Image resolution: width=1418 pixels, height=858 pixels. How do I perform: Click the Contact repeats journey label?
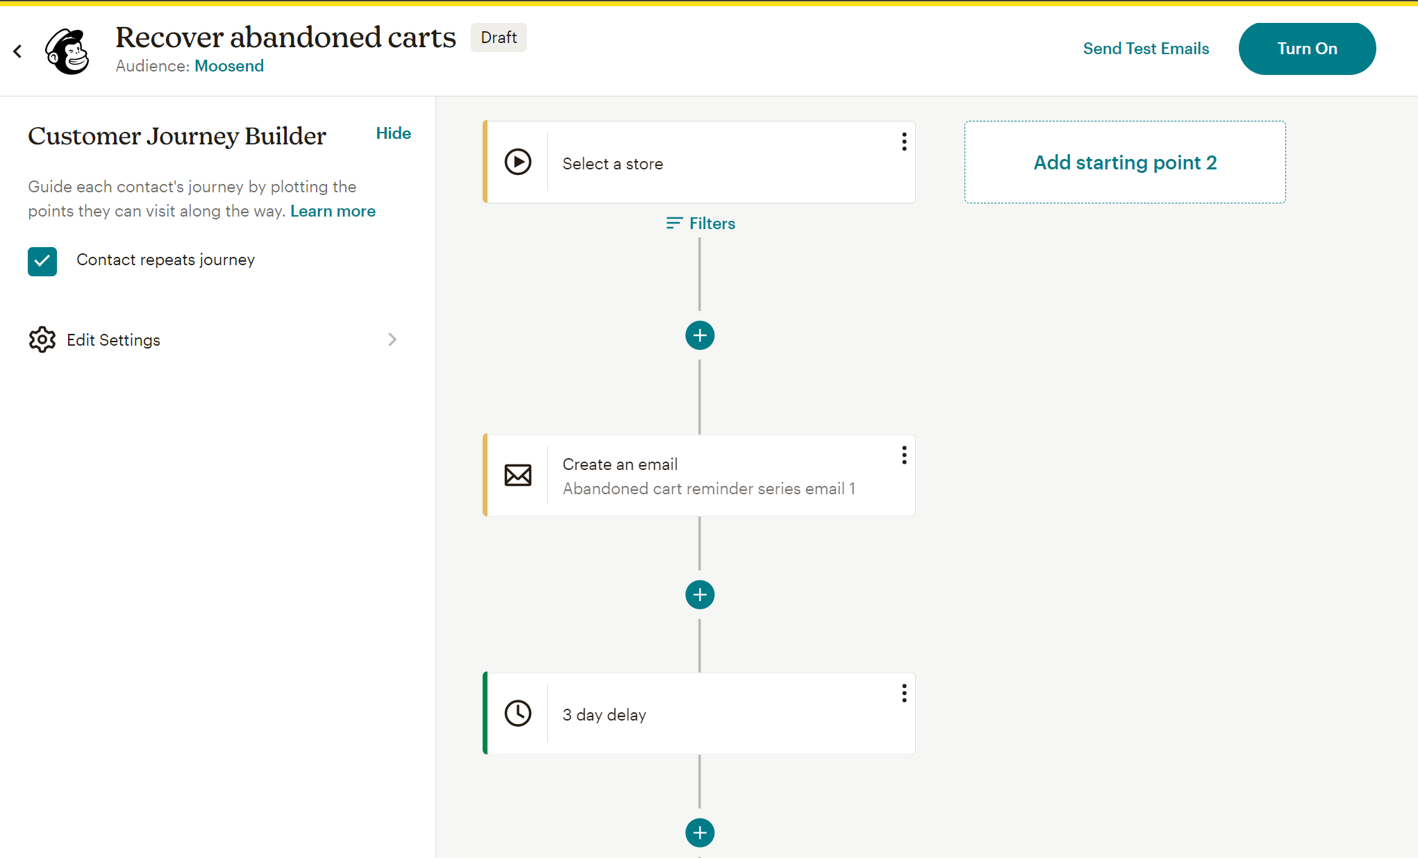click(x=165, y=260)
